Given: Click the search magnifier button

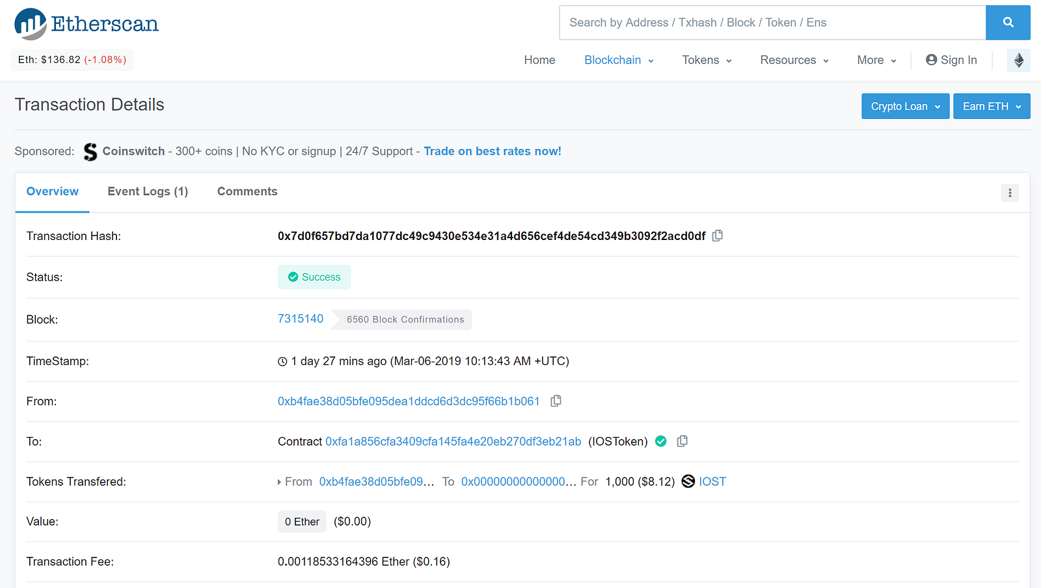Looking at the screenshot, I should tap(1008, 23).
